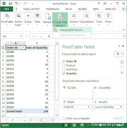
Task: Click the Group arrow icon in ribbon
Action: [28, 16]
